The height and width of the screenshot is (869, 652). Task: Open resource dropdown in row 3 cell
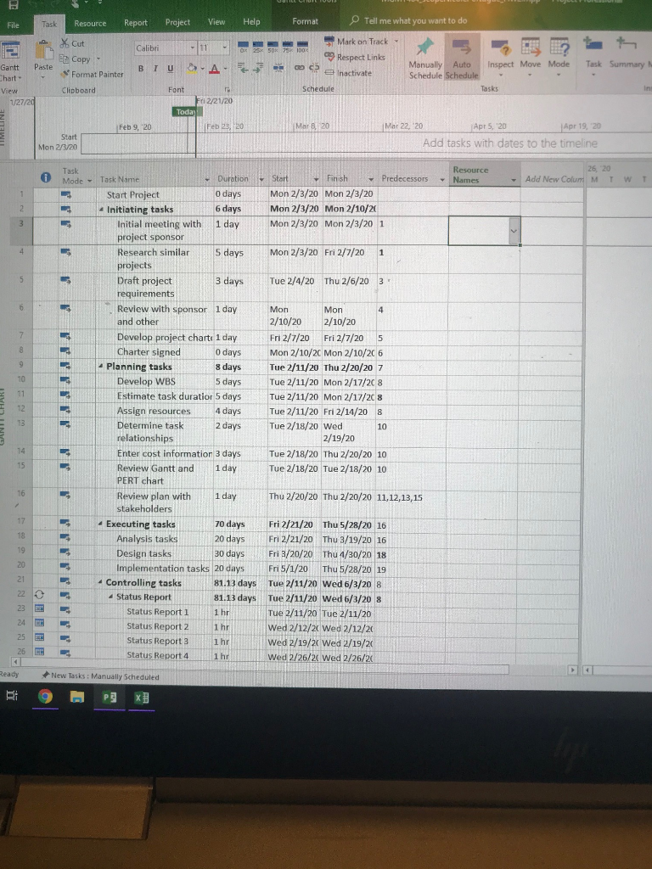pyautogui.click(x=514, y=231)
